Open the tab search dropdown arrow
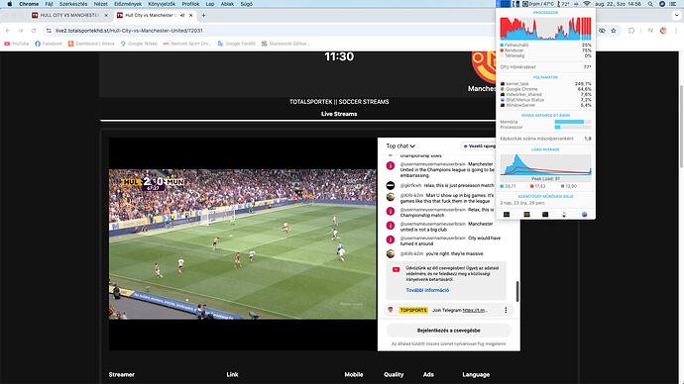 pyautogui.click(x=677, y=15)
